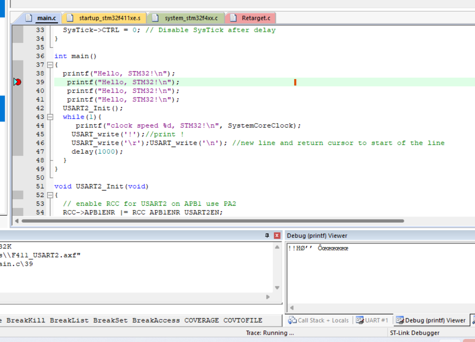This screenshot has width=475, height=342.
Task: Click the scroll-down arrow in the Command window
Action: [278, 287]
